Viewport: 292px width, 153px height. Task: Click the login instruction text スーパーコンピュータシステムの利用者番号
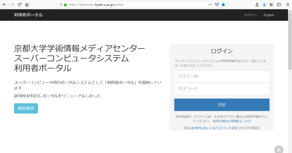(x=220, y=63)
